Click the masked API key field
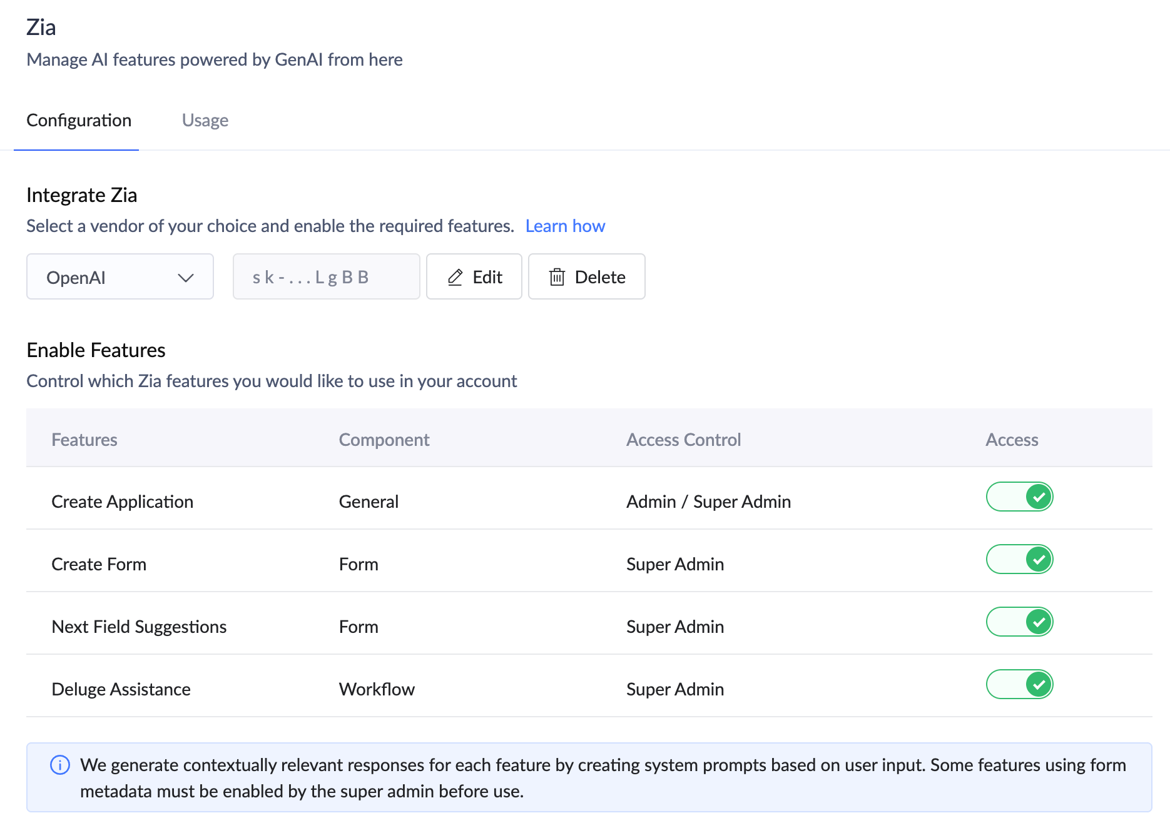Screen dimensions: 1170x833 click(327, 276)
